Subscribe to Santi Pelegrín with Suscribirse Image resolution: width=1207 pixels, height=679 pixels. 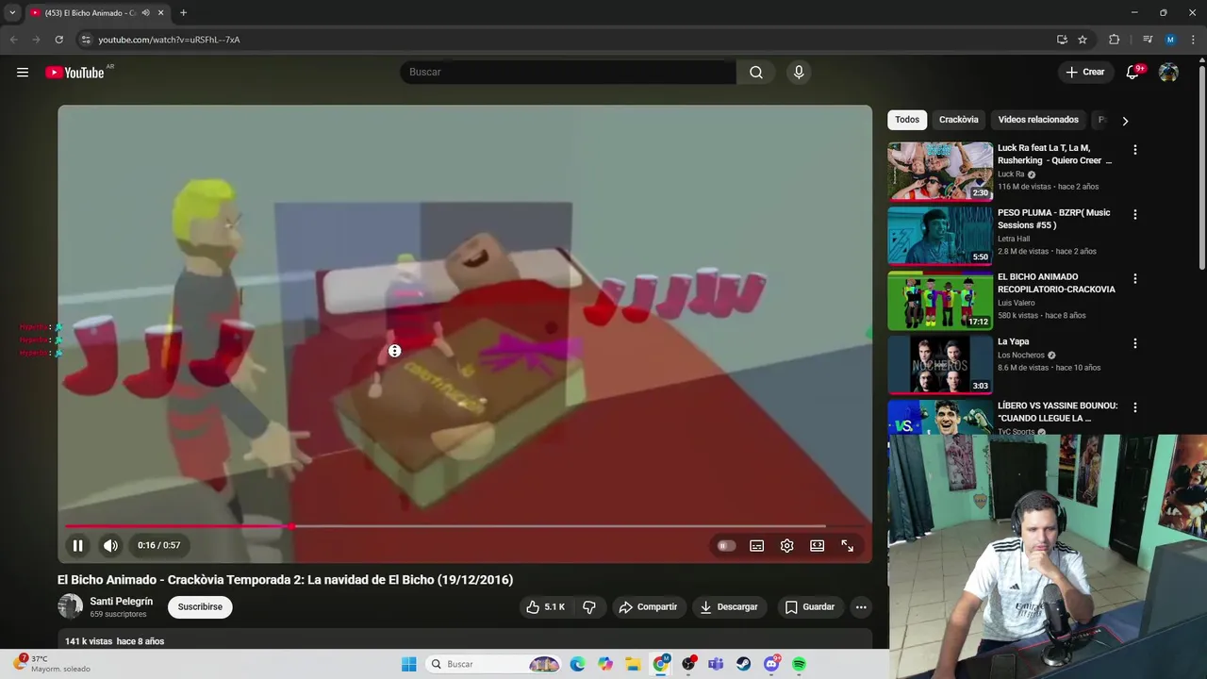[200, 606]
